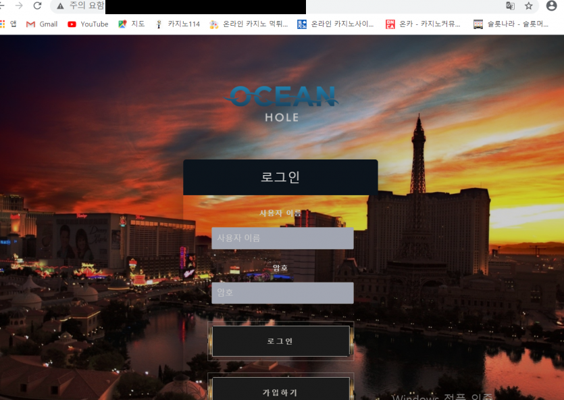Open the YouTube bookmark
This screenshot has height=400, width=564.
tap(88, 24)
